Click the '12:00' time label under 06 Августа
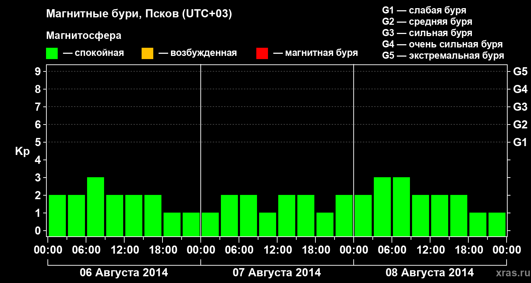 click(x=124, y=250)
